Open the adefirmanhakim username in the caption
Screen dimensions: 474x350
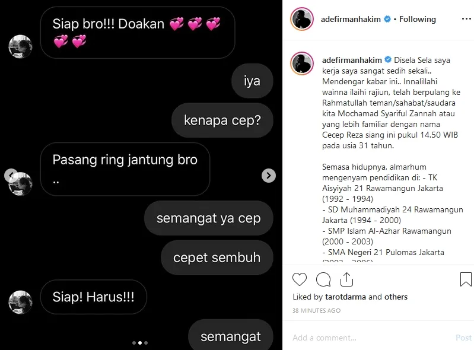tap(352, 60)
